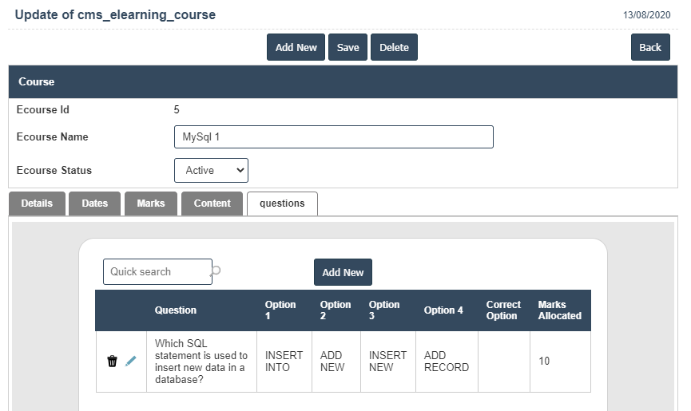This screenshot has height=411, width=691.
Task: Delete the SQL question row via trash icon
Action: point(112,362)
